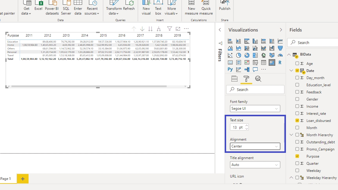This screenshot has height=190, width=338.
Task: Expand all down one hierarchy level
Action: tap(159, 29)
